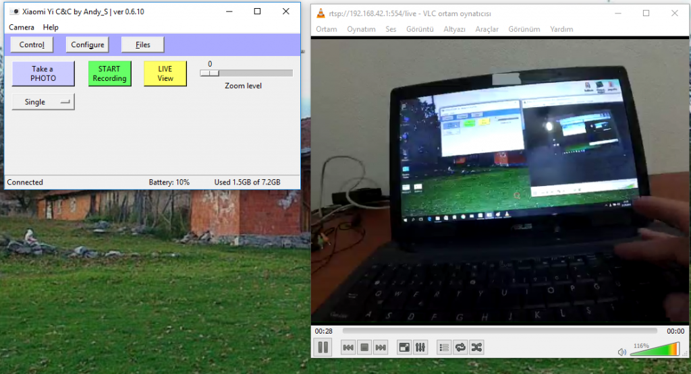Click the yellow LIVE View button
Screen dimensions: 691x374
(165, 73)
